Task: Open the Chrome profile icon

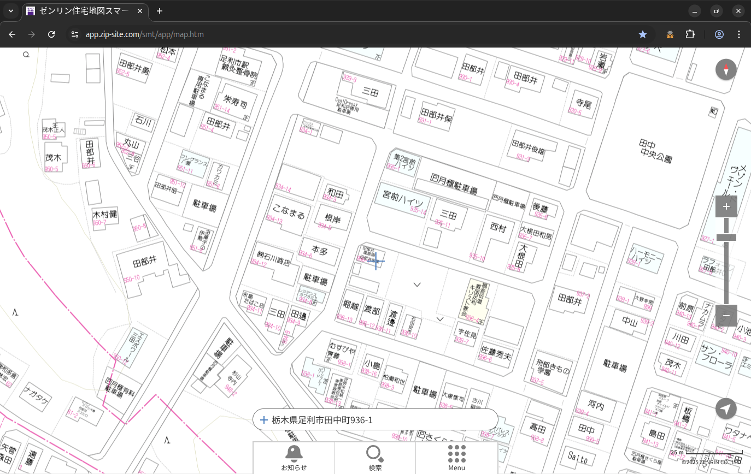Action: (x=719, y=34)
